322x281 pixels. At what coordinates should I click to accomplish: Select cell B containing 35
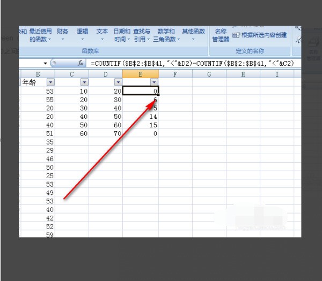pos(38,142)
